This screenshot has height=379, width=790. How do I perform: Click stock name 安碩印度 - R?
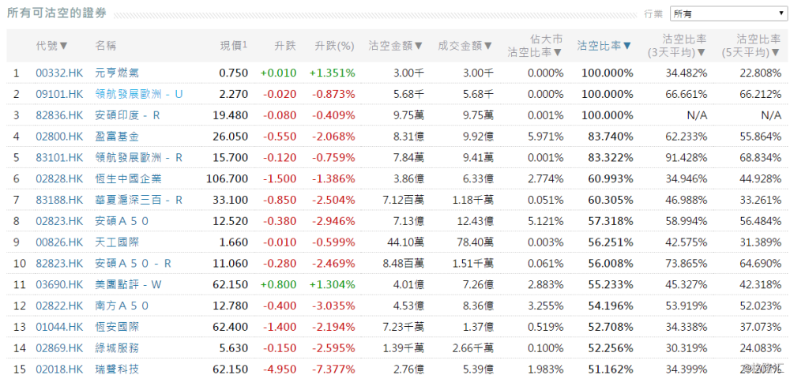click(x=127, y=115)
